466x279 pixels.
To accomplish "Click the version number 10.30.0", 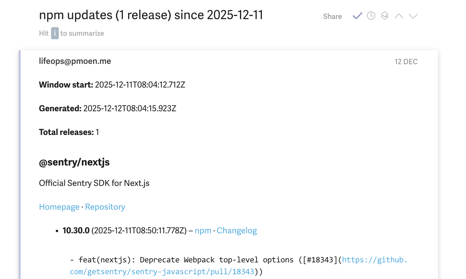I will click(x=76, y=231).
